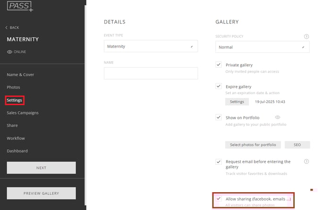This screenshot has width=325, height=210.
Task: Uncheck the Private gallery checkbox
Action: point(218,65)
